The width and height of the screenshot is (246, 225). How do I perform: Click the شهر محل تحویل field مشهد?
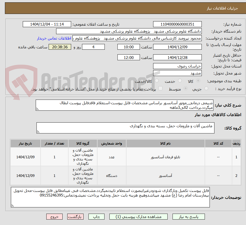click(x=177, y=73)
